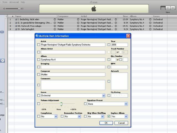Switch to cover flow view button
The image size is (177, 133).
click(173, 8)
